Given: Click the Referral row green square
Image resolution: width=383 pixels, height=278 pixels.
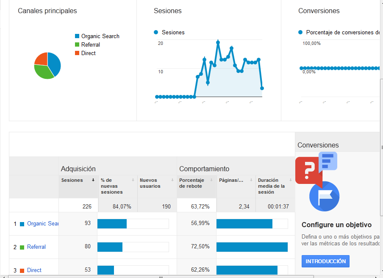Looking at the screenshot, I should tap(22, 247).
